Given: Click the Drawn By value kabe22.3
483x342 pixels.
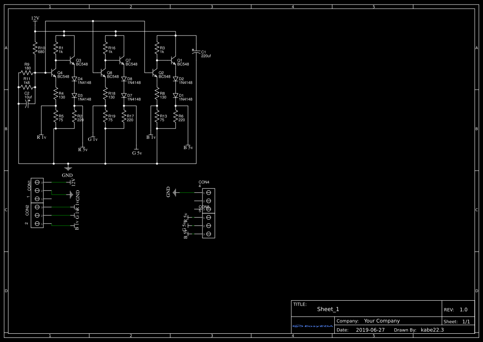Looking at the screenshot, I should [x=432, y=330].
